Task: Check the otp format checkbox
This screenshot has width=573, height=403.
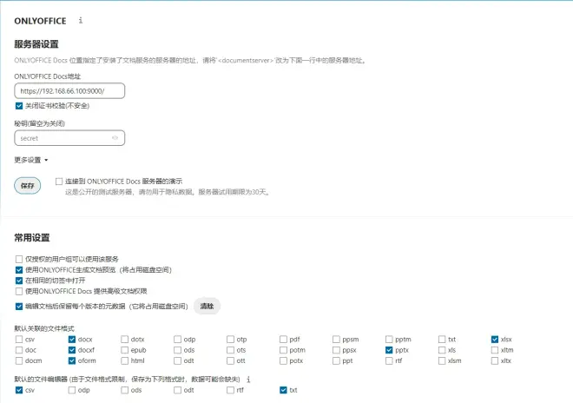Action: pyautogui.click(x=230, y=340)
